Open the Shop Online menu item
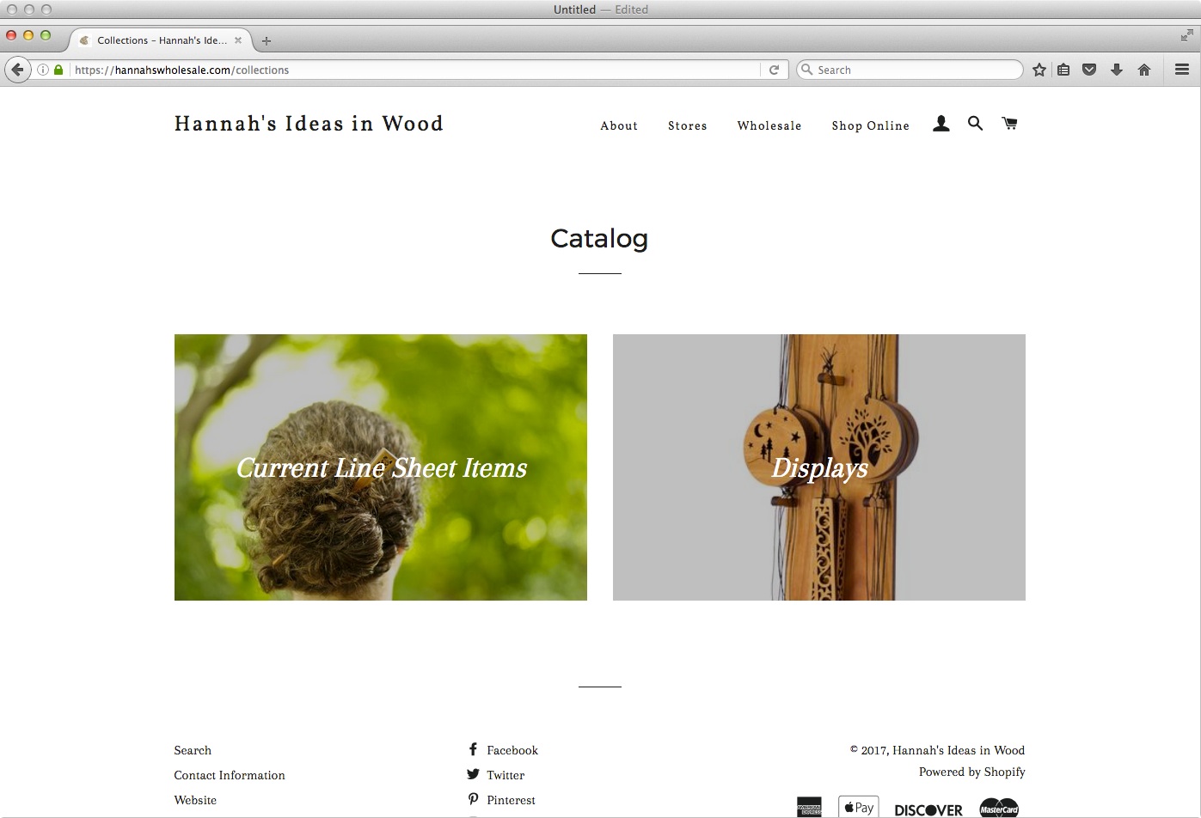Screen dimensions: 1201x818 870,125
